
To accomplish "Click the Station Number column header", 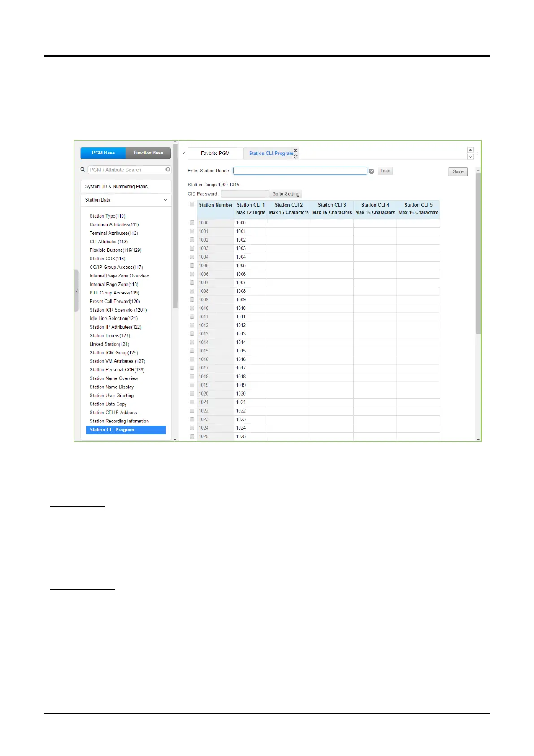I will tap(216, 209).
